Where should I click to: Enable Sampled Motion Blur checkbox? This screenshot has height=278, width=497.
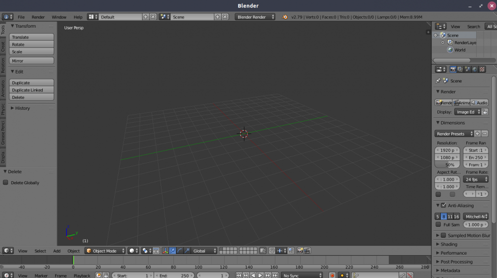(x=443, y=235)
